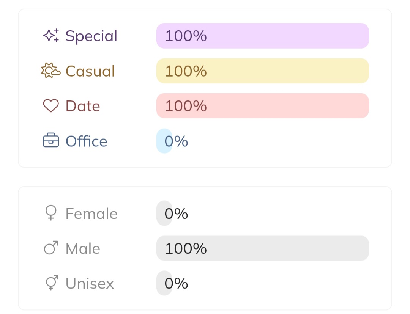410x314 pixels.
Task: Select the gray Male 100% bar
Action: click(262, 248)
